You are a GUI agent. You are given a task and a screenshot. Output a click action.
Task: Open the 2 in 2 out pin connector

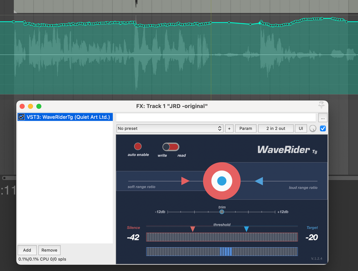pos(276,129)
